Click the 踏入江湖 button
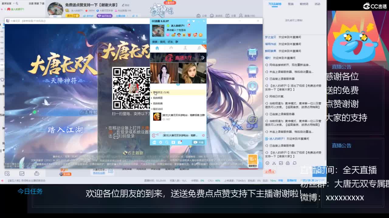The image size is (389, 218). [65, 130]
